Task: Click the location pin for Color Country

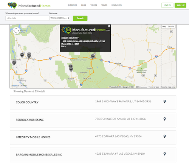Action: coord(164,101)
